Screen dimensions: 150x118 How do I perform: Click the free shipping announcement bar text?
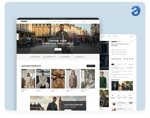(58, 18)
